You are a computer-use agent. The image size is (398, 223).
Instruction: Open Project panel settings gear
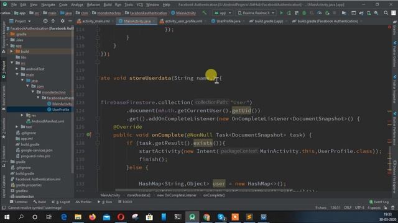pyautogui.click(x=62, y=21)
